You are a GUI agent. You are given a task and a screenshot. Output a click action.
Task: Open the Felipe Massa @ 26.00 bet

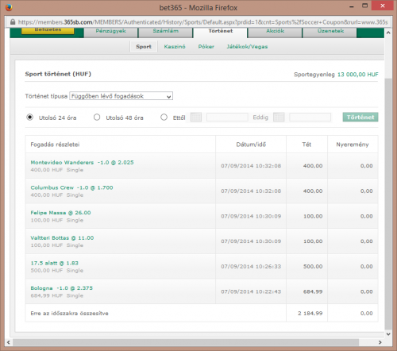60,213
